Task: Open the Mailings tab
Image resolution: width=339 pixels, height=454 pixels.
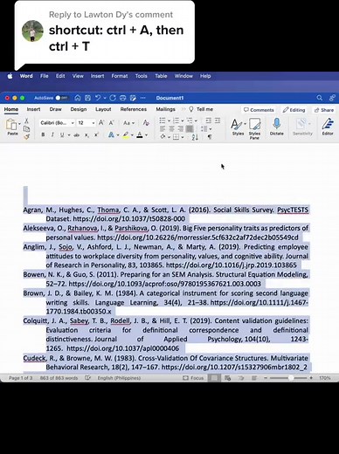Action: coord(165,109)
